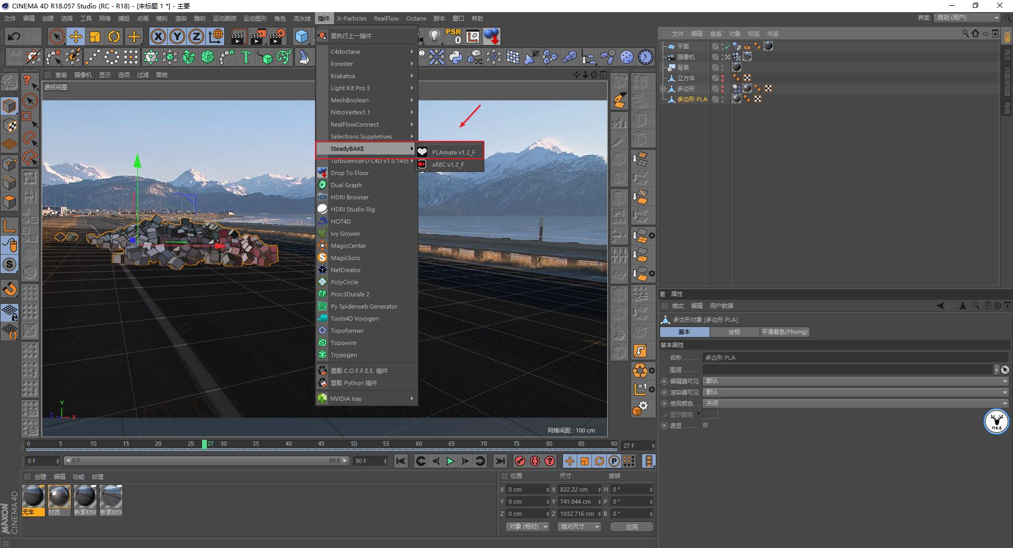The width and height of the screenshot is (1013, 548).
Task: Select PLAmate v1.2_F from submenu
Action: [453, 152]
